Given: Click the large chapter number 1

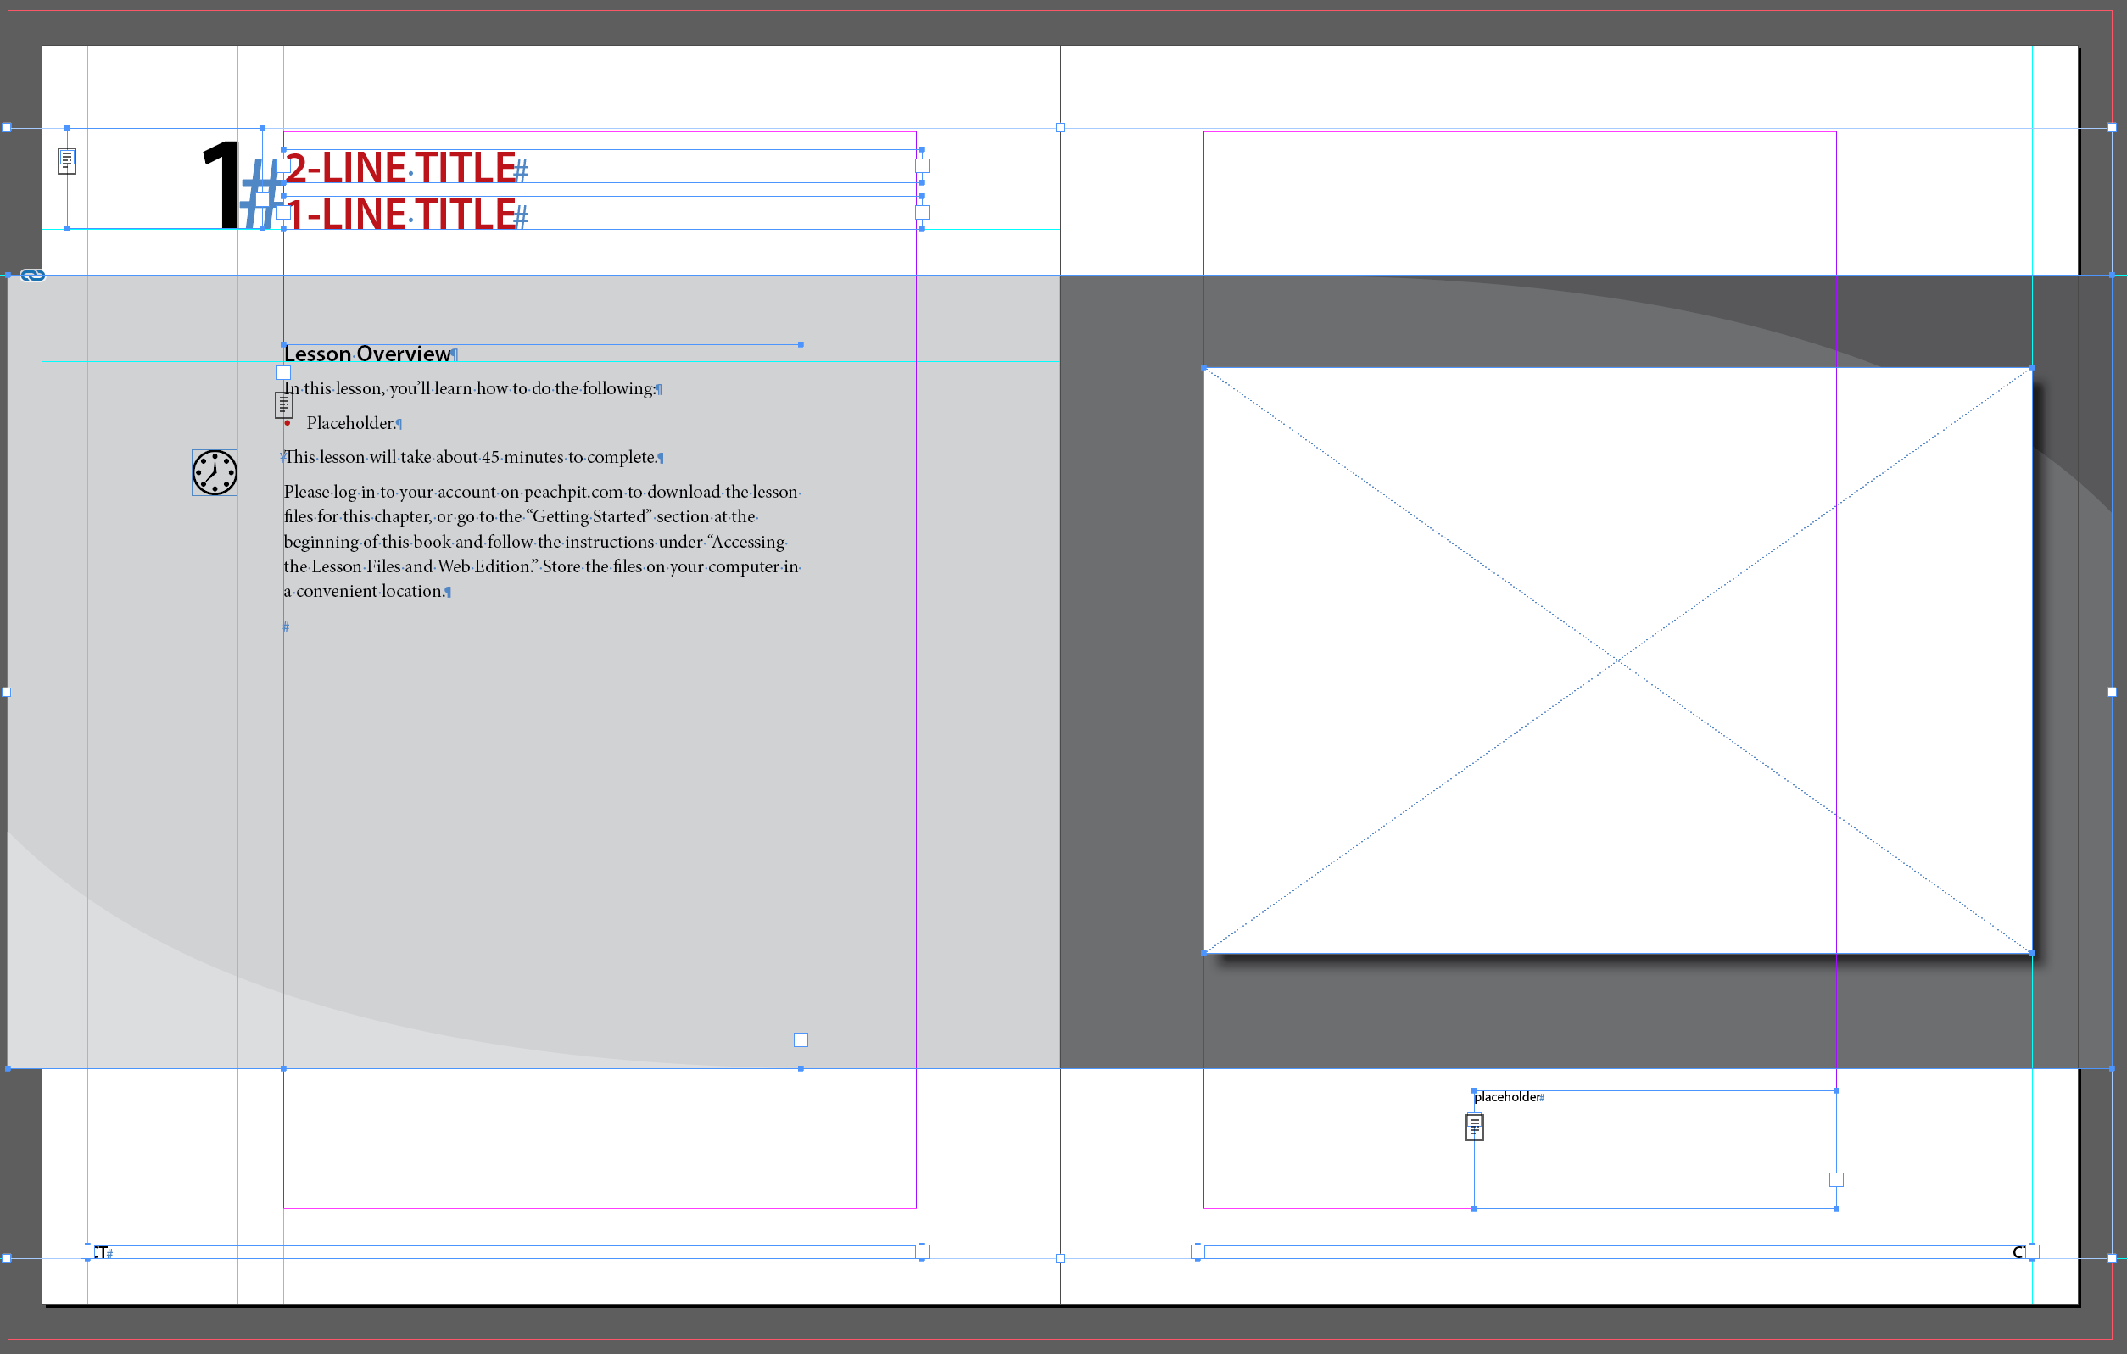Looking at the screenshot, I should pyautogui.click(x=221, y=184).
